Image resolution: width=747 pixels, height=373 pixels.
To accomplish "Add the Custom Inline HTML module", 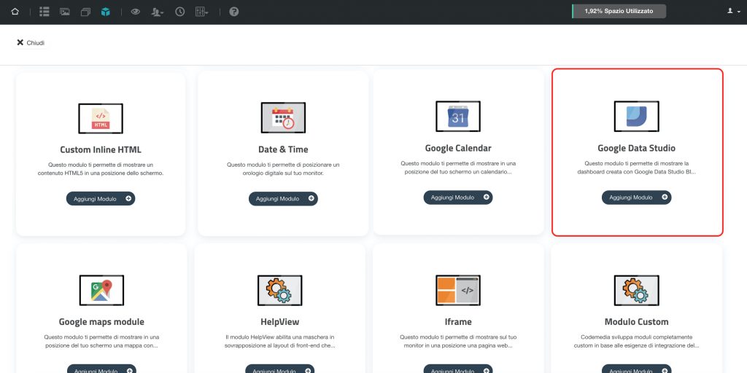I will [101, 199].
